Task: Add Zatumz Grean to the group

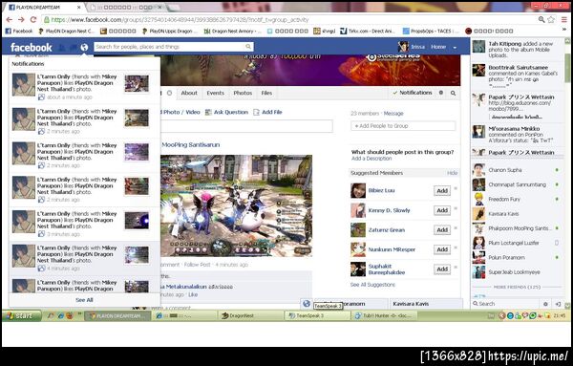Action: [442, 230]
